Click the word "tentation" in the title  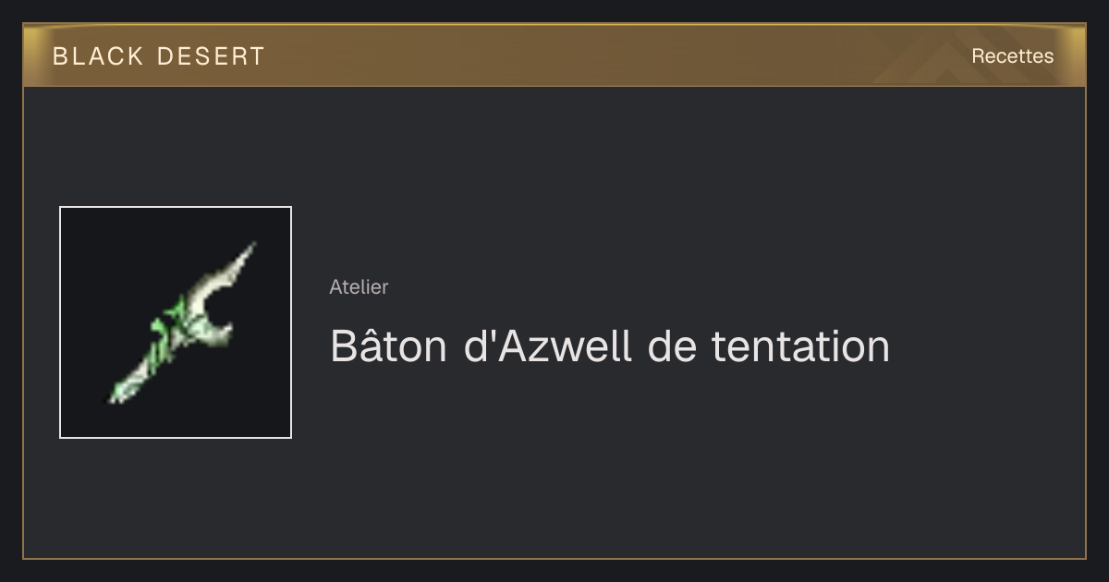[800, 347]
